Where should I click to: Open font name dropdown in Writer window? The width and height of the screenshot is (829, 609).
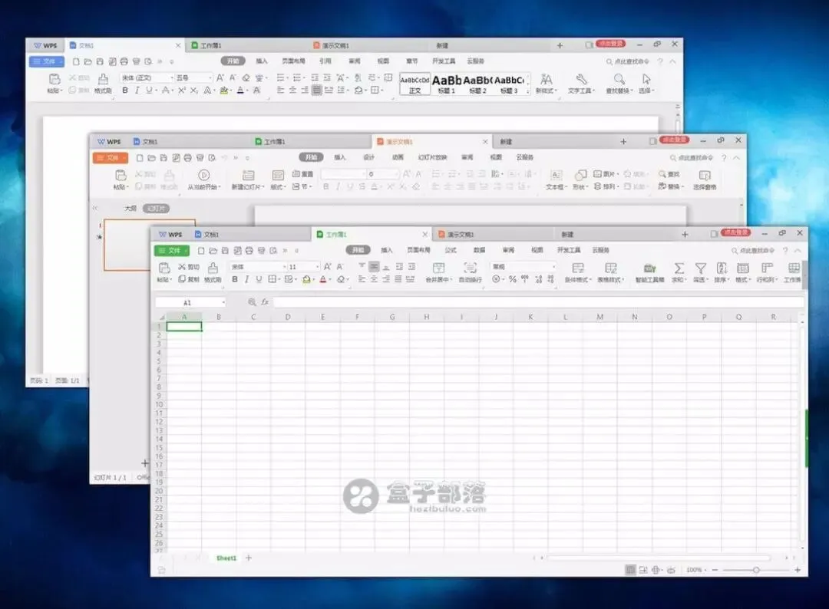(x=171, y=77)
